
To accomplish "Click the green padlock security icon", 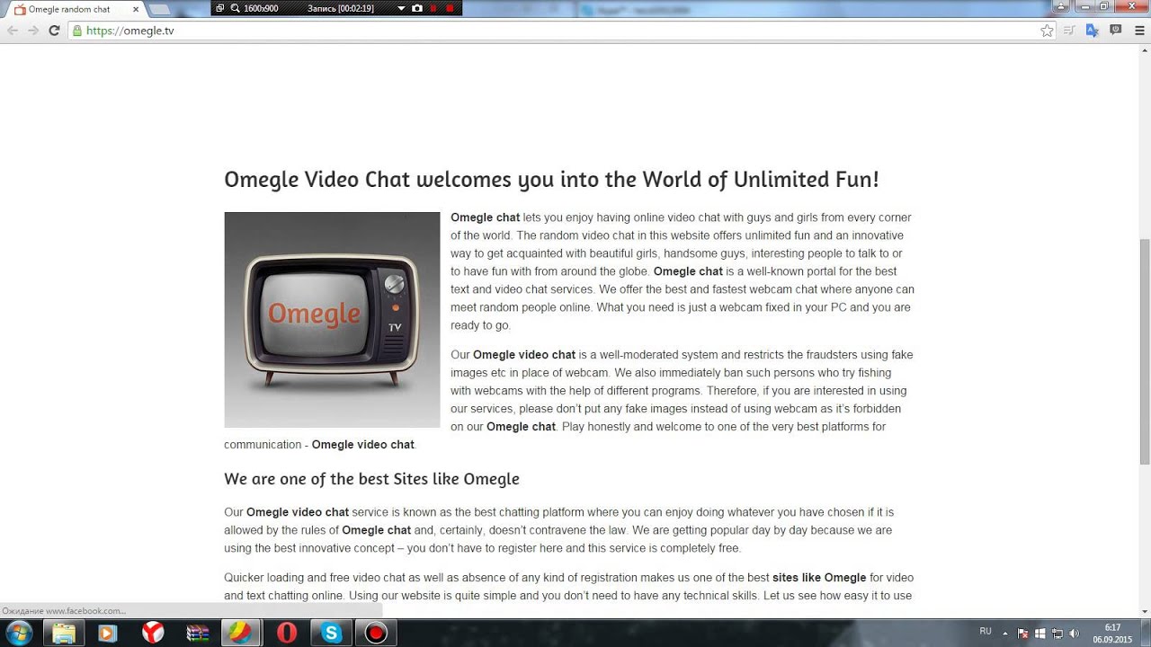I will [x=77, y=31].
